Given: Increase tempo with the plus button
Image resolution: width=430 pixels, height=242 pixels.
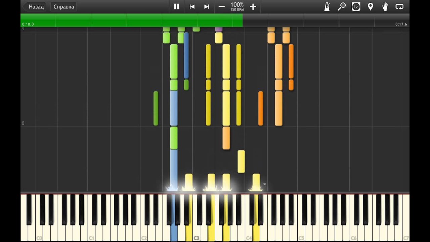Looking at the screenshot, I should point(253,6).
